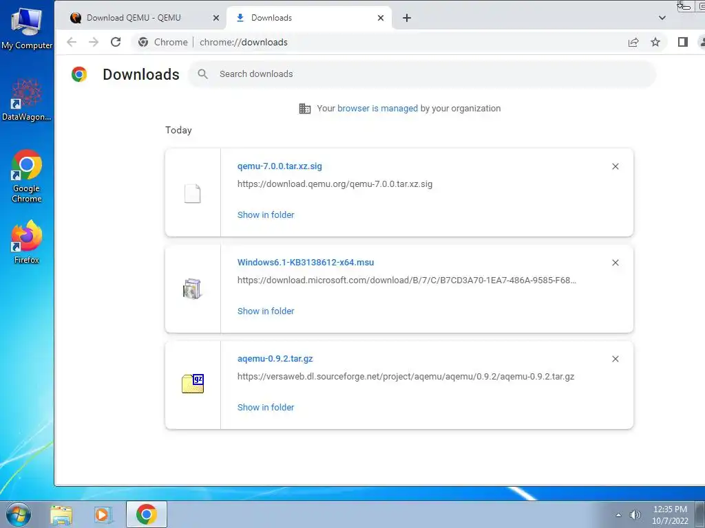Click the download.microsoft.com URL text
The width and height of the screenshot is (705, 528).
[x=407, y=280]
